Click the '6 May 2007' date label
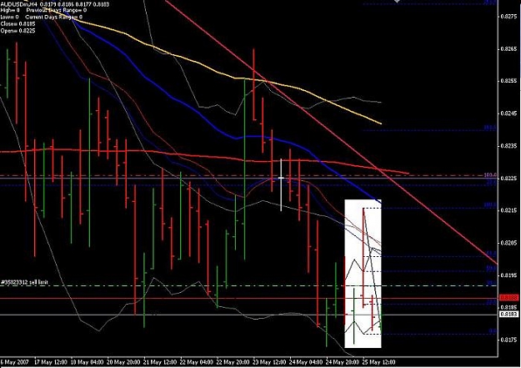521x368 pixels. 14,362
